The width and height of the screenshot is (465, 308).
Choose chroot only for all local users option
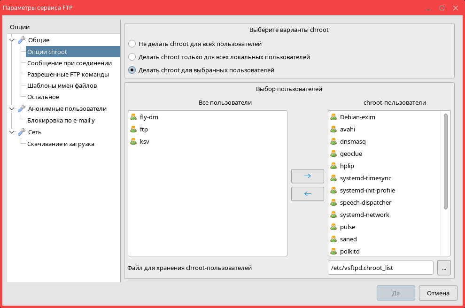(x=132, y=57)
